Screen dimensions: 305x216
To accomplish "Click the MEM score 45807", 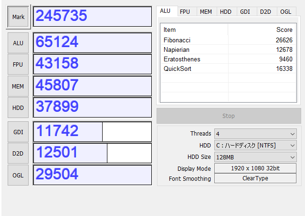I will 93,86.
